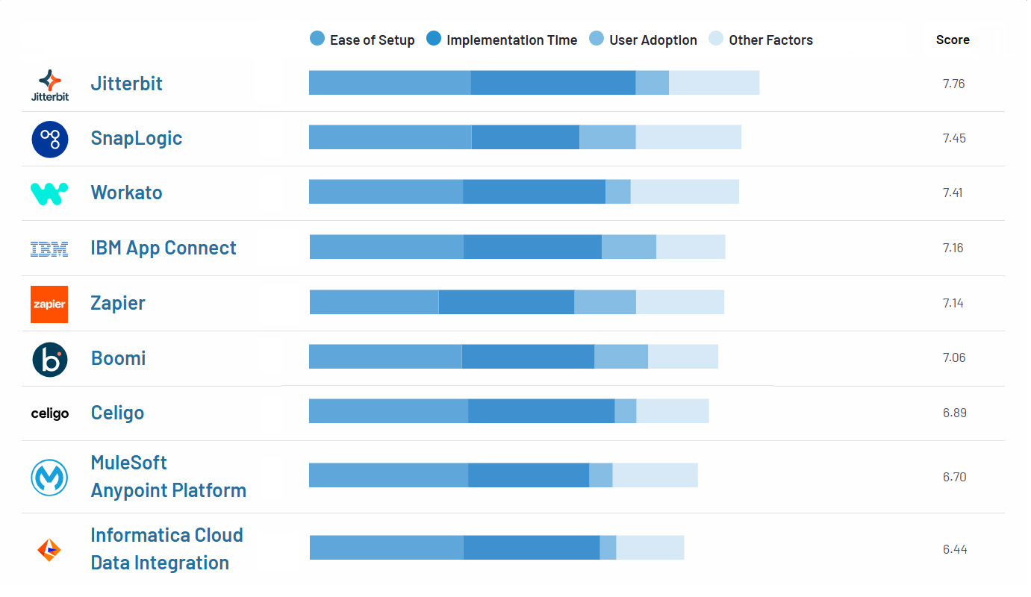Toggle the Implementation Time legend dot
The width and height of the screenshot is (1031, 597).
[434, 39]
